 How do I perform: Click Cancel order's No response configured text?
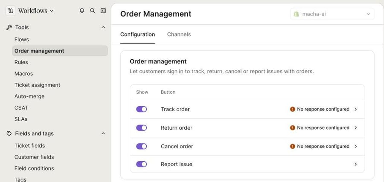click(323, 146)
